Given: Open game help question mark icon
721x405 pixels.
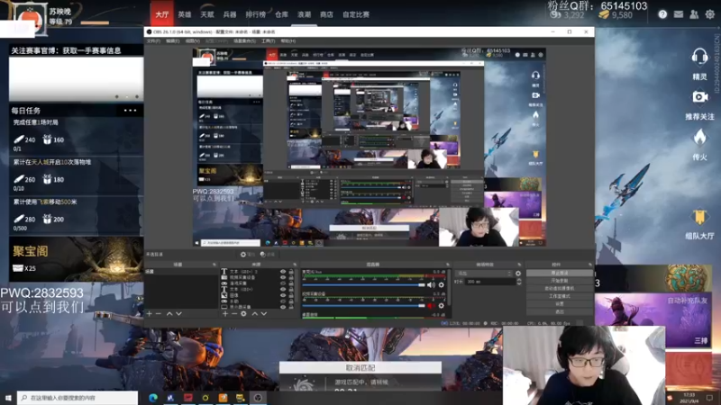Looking at the screenshot, I should point(662,14).
